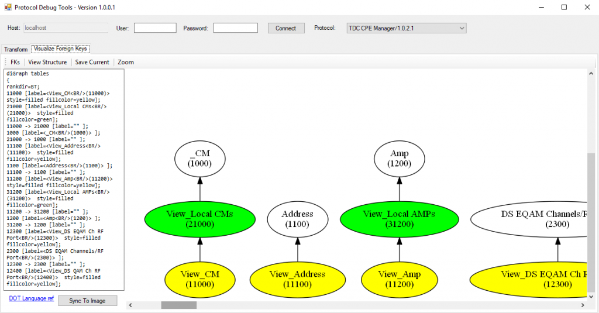Screen dimensions: 599x313
Task: Select the Visualize Foreign Keys tab
Action: pyautogui.click(x=60, y=49)
